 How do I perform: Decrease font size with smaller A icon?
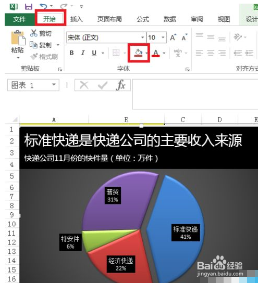pos(185,37)
